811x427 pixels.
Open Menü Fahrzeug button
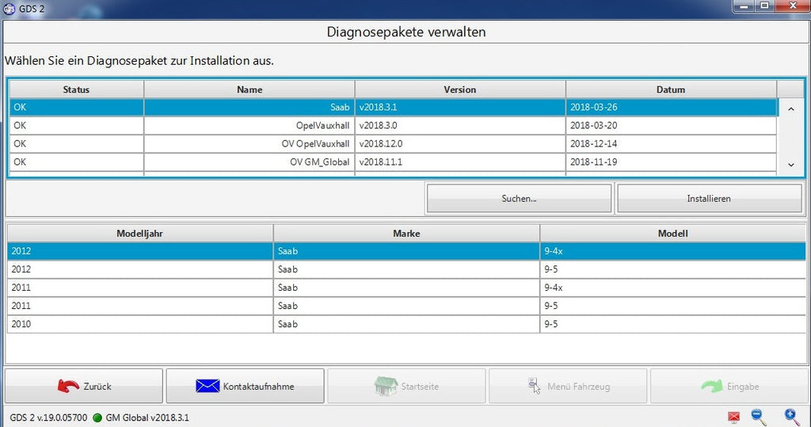click(x=568, y=386)
